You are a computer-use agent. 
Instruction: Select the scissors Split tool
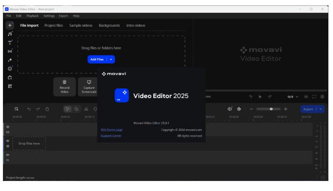coord(86,109)
